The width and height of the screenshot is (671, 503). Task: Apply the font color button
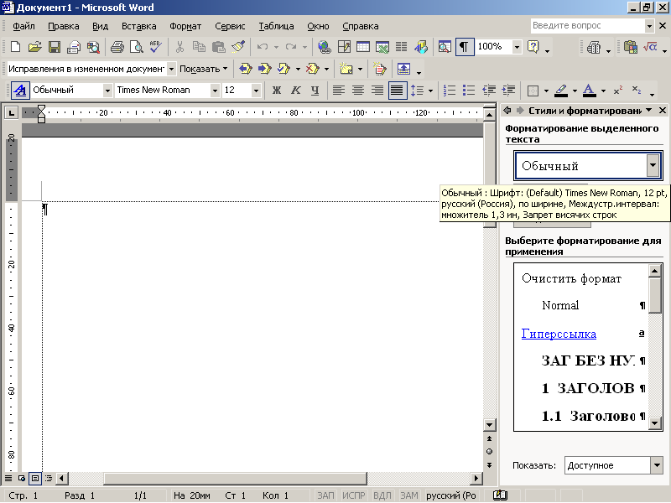coord(590,91)
